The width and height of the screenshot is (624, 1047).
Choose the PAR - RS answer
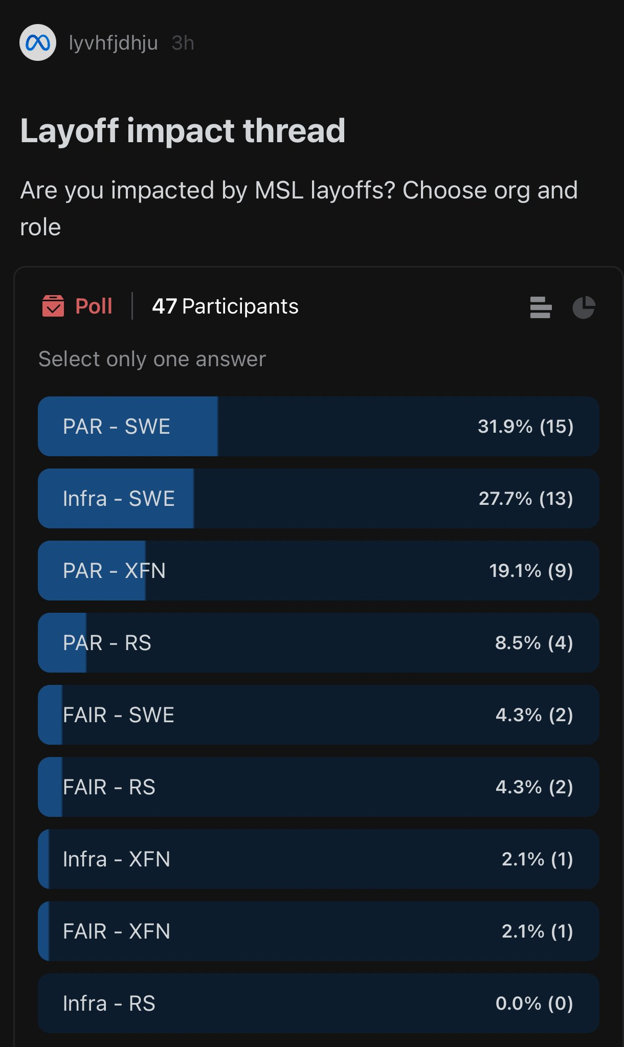[318, 642]
